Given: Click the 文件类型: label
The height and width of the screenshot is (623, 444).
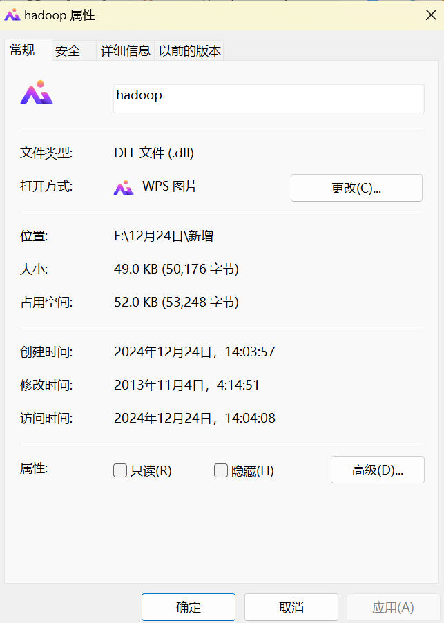Looking at the screenshot, I should click(x=46, y=153).
